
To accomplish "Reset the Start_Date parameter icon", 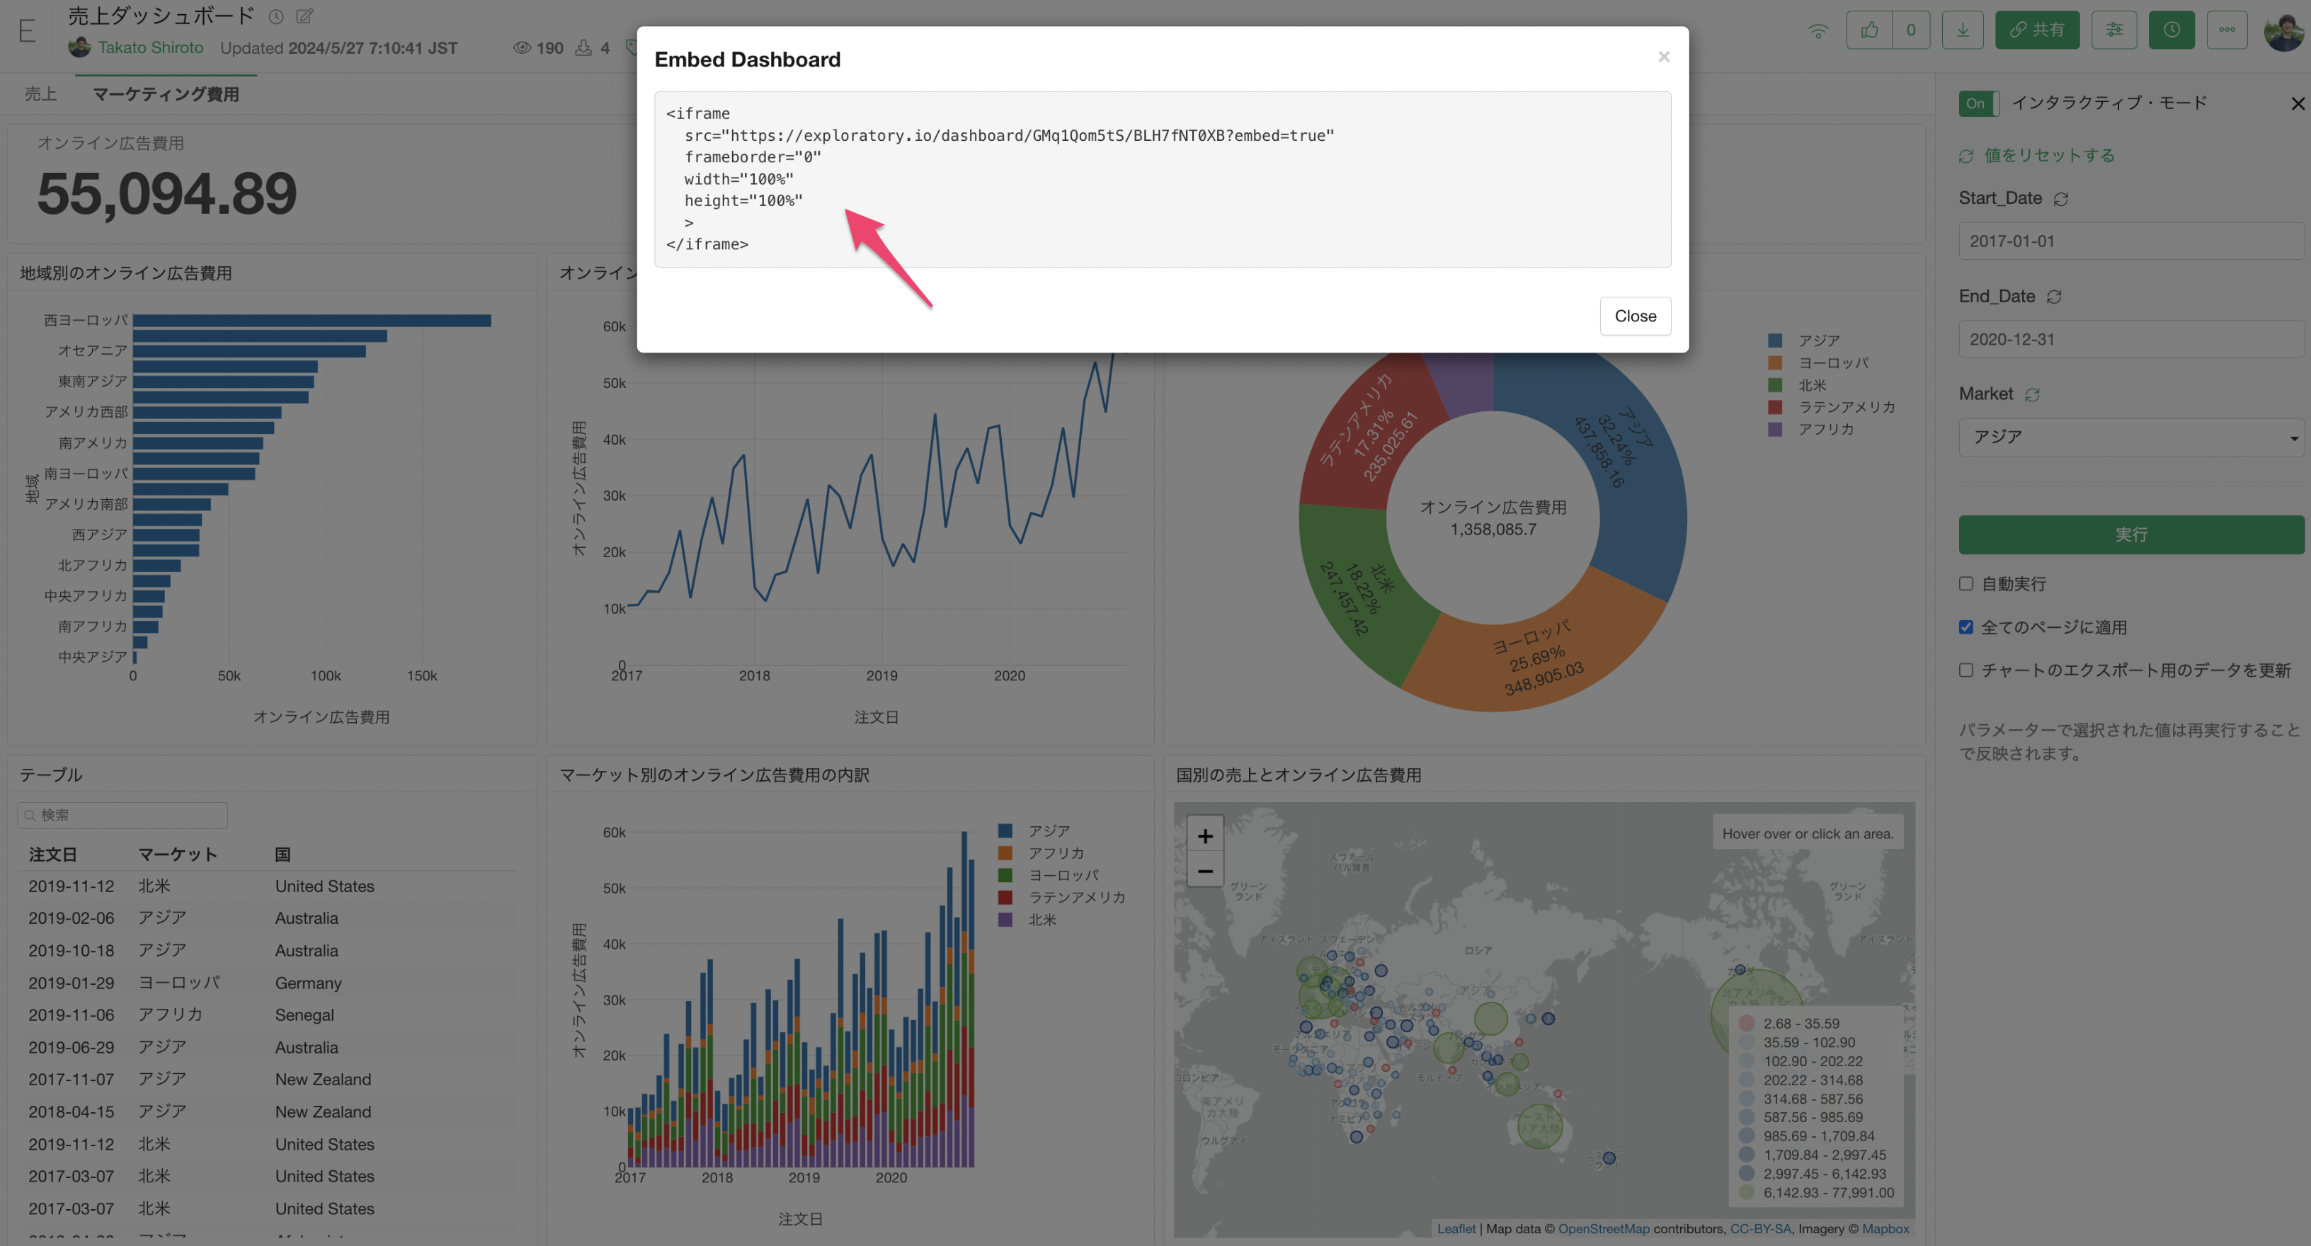I will point(2060,198).
